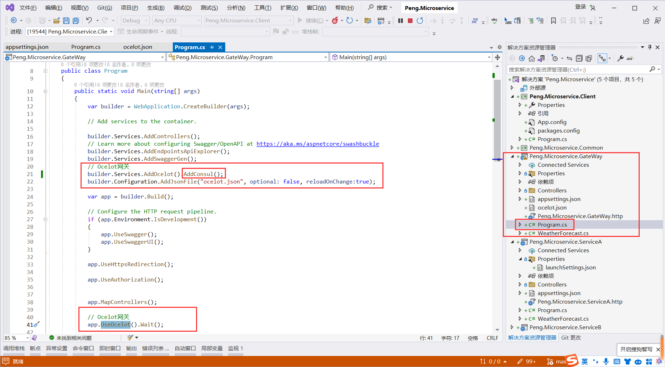Undo the last edit
This screenshot has width=665, height=367.
[x=89, y=20]
